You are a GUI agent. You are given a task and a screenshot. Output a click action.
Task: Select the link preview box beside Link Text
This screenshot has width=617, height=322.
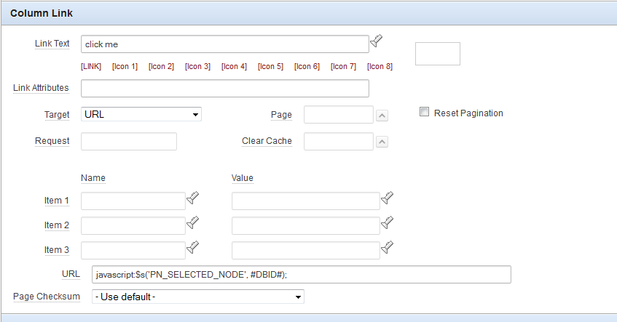(438, 54)
